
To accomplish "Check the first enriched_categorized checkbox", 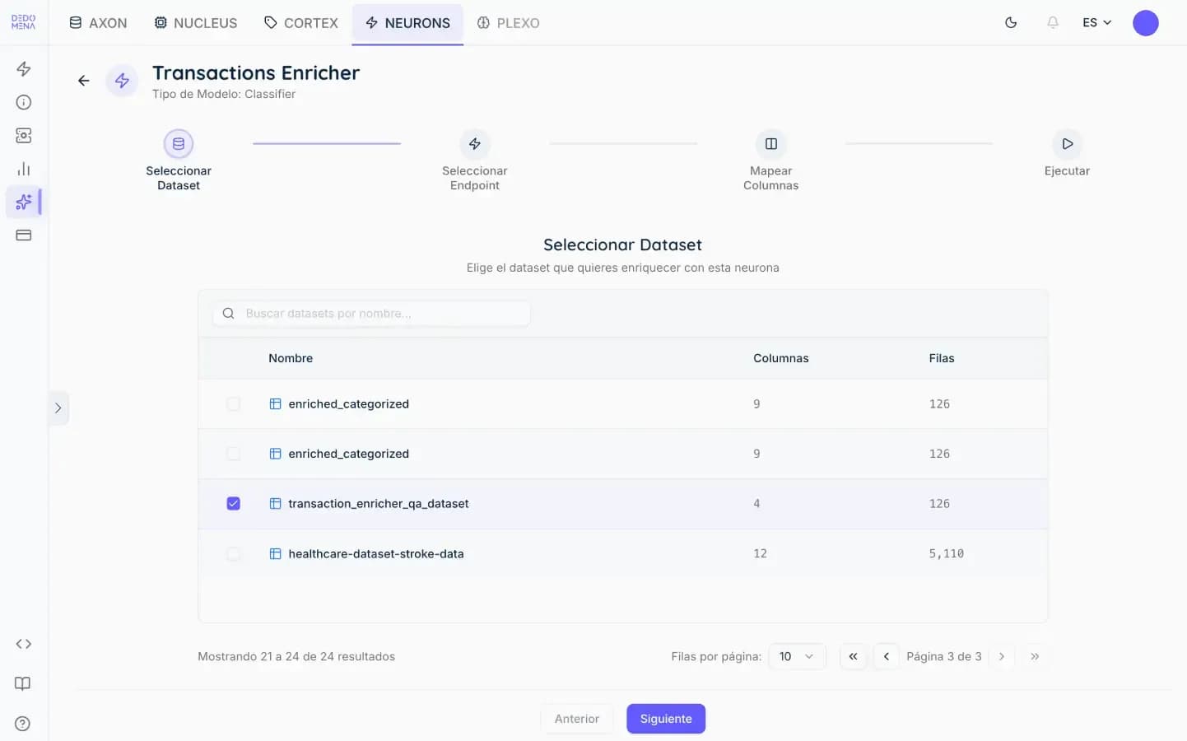I will (x=234, y=403).
